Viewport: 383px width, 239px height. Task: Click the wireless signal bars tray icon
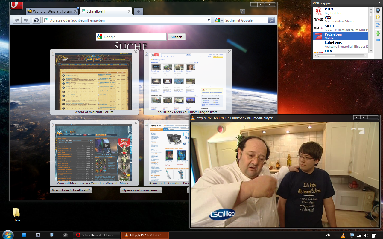pyautogui.click(x=359, y=235)
